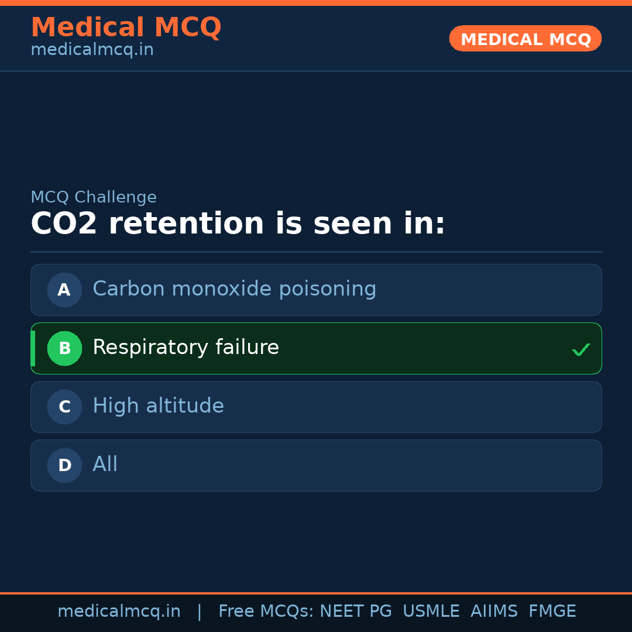Click the green checkmark on Respiratory failure
Viewport: 632px width, 632px height.
point(581,349)
